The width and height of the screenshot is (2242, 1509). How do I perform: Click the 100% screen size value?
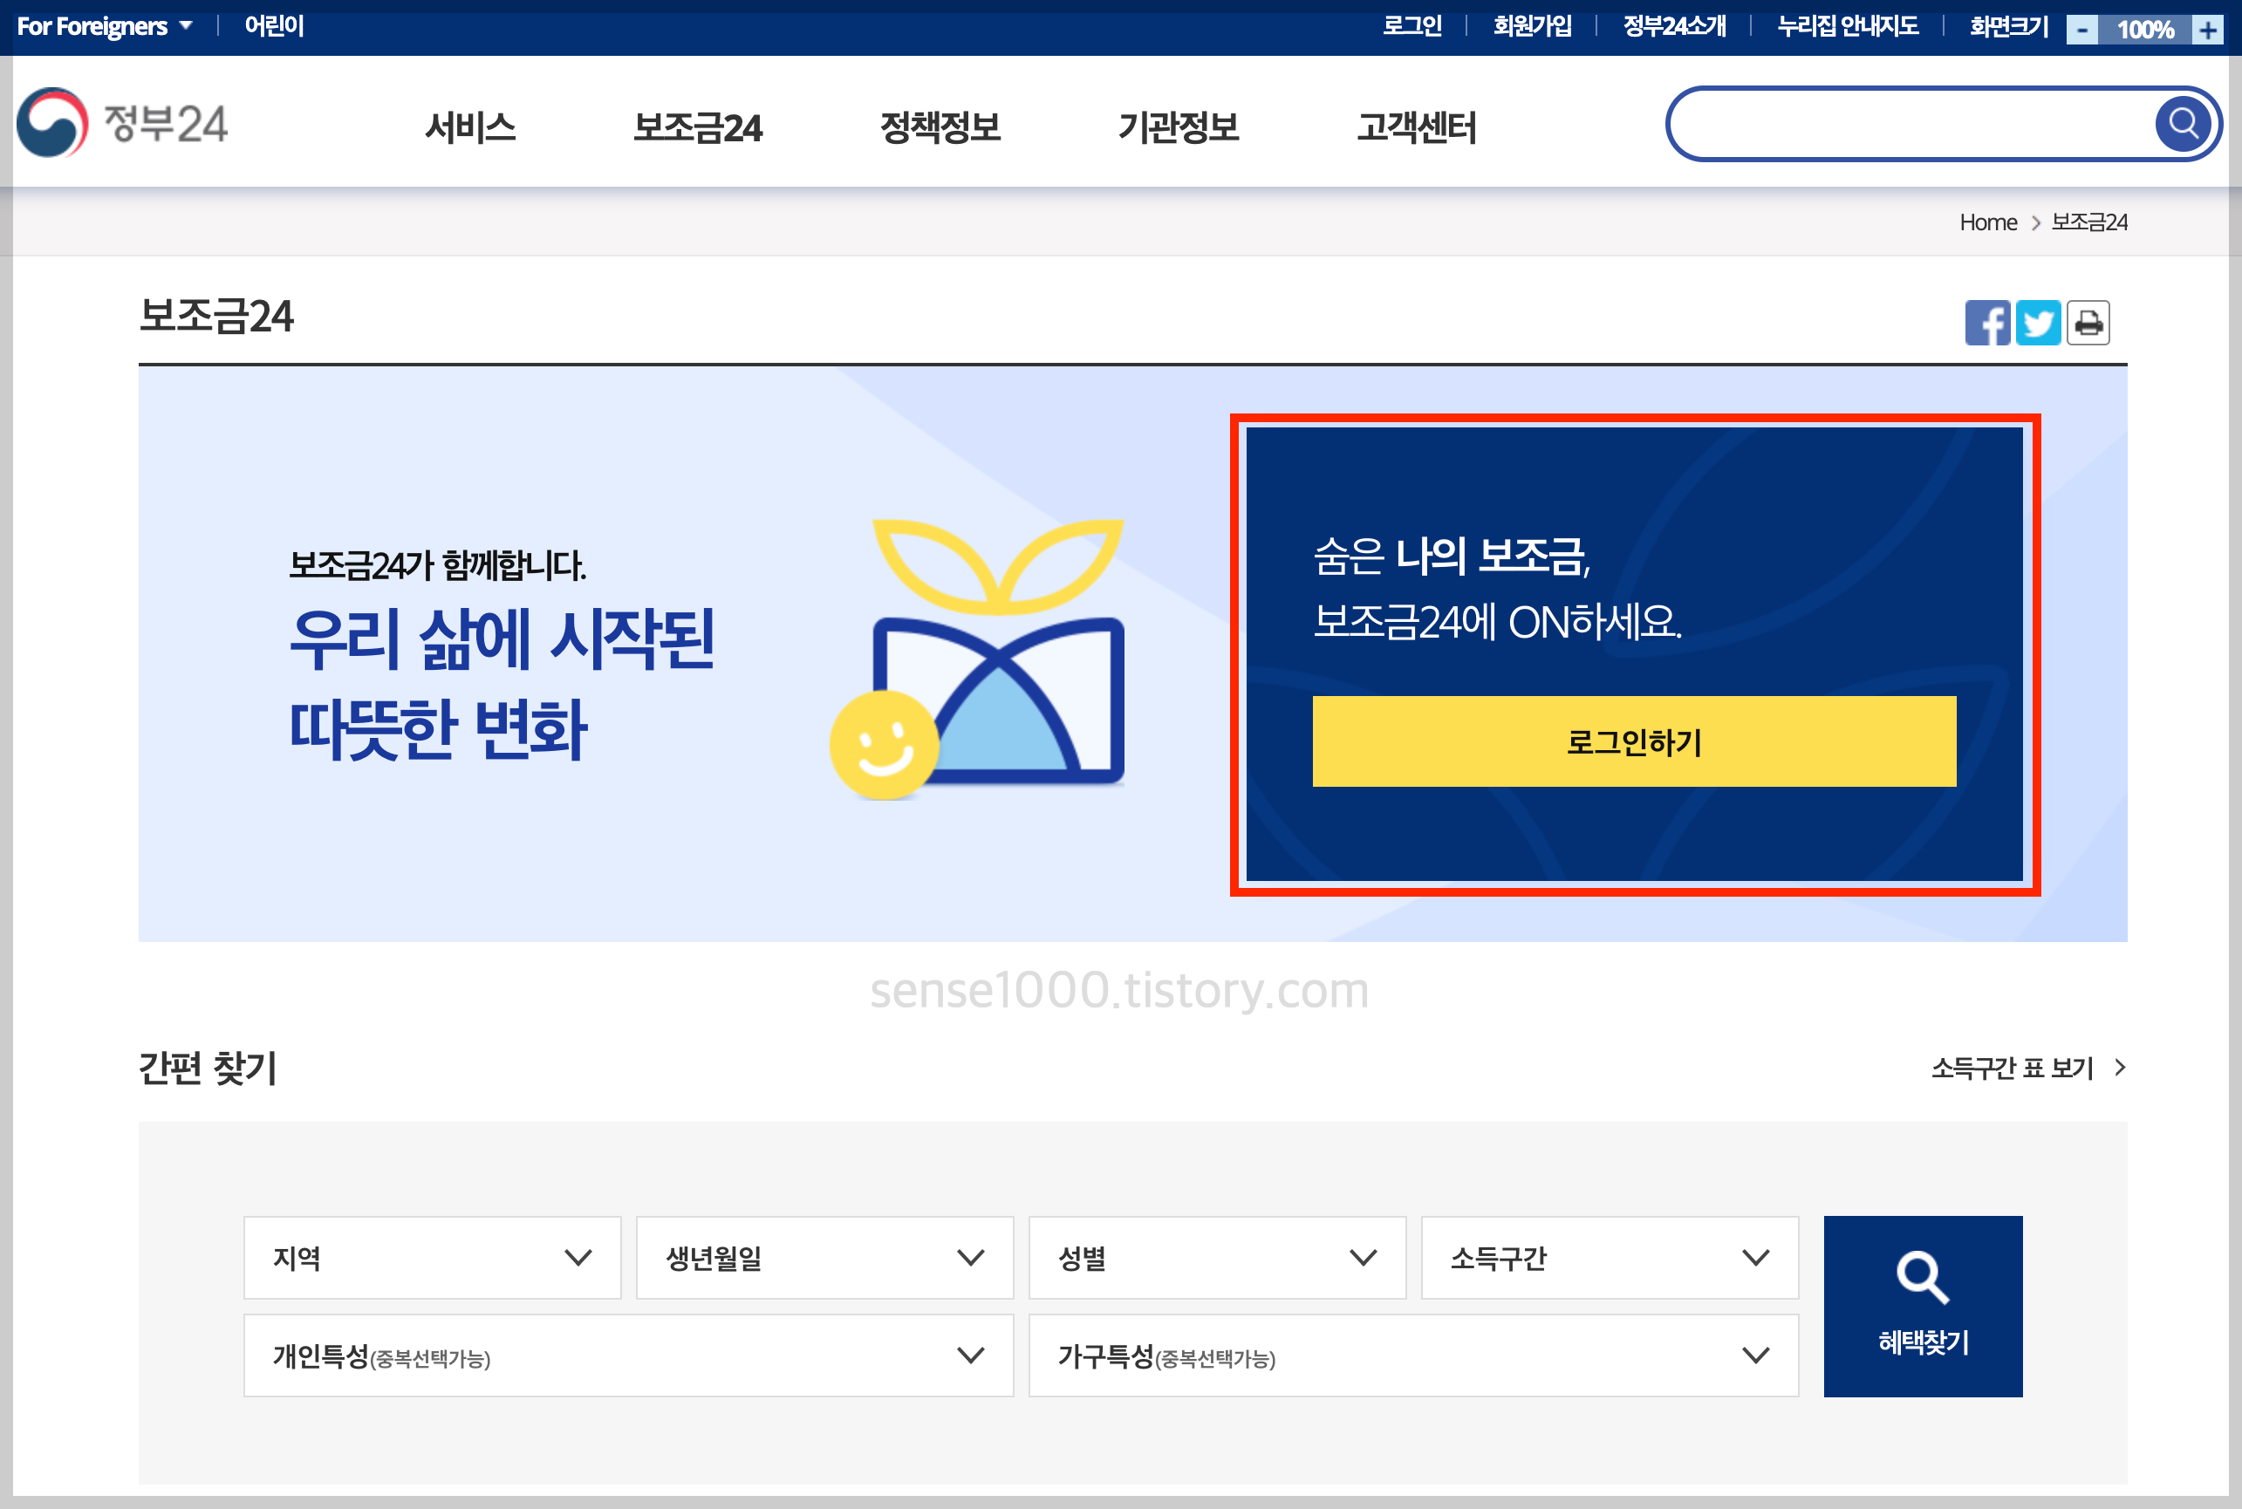[x=2145, y=30]
